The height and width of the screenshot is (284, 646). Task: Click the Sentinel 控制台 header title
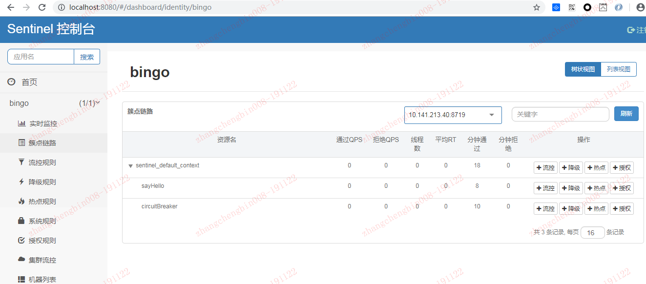51,29
